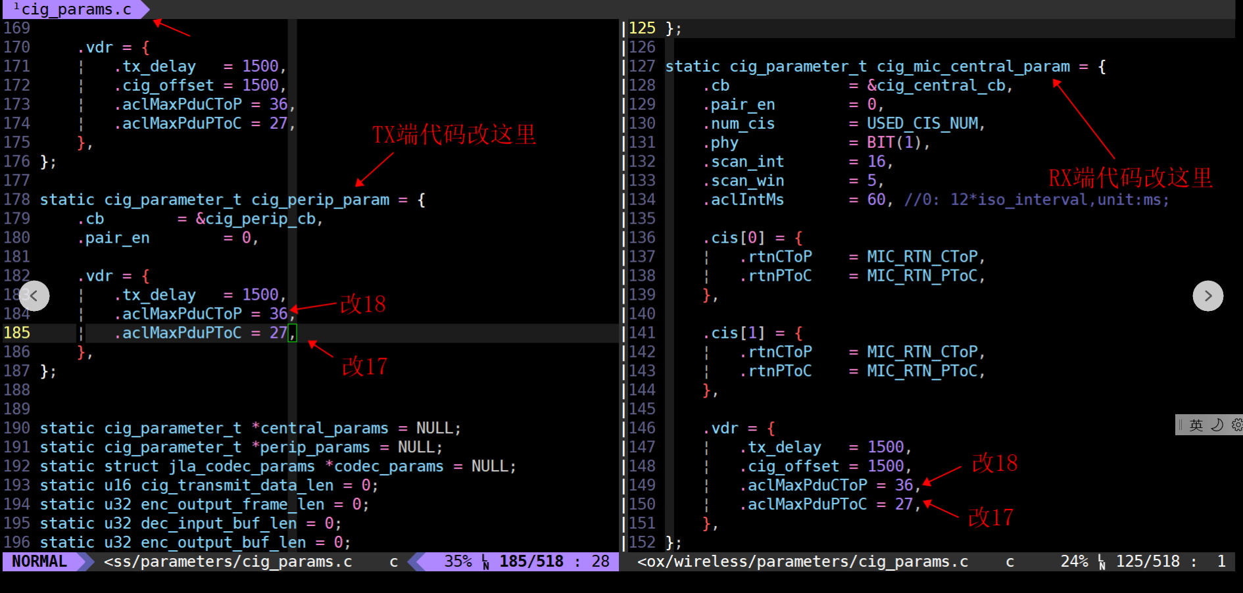Select the 24% indicator in the right status bar
The image size is (1243, 593).
coord(1075,561)
